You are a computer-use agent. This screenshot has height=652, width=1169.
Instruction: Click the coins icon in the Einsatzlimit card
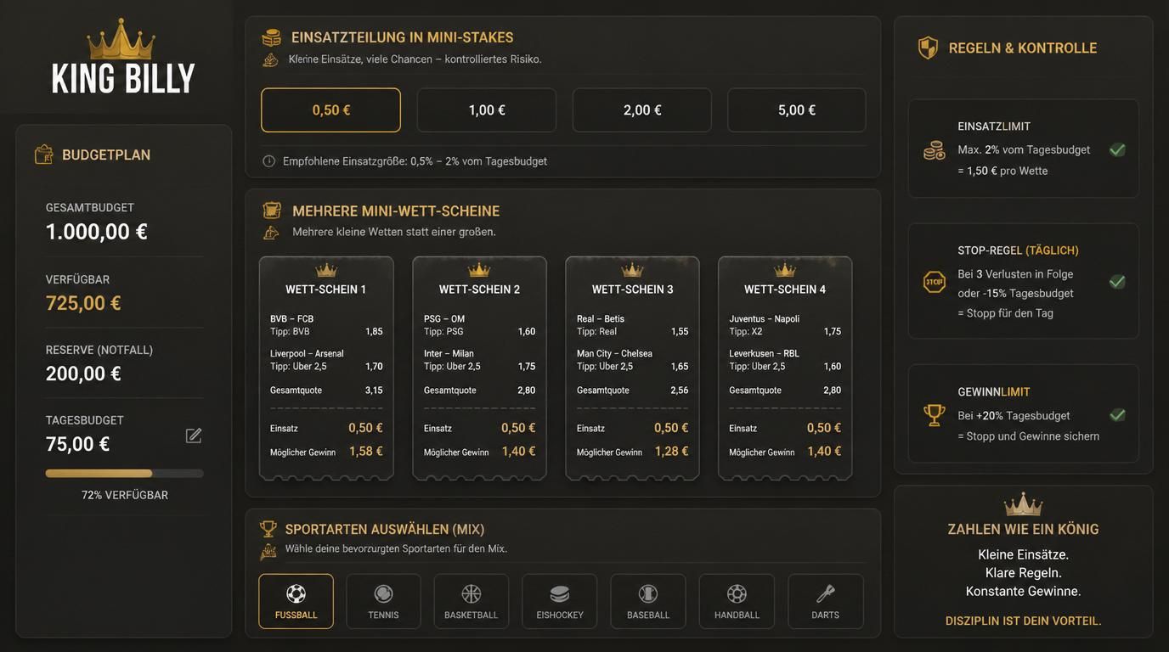pyautogui.click(x=935, y=150)
